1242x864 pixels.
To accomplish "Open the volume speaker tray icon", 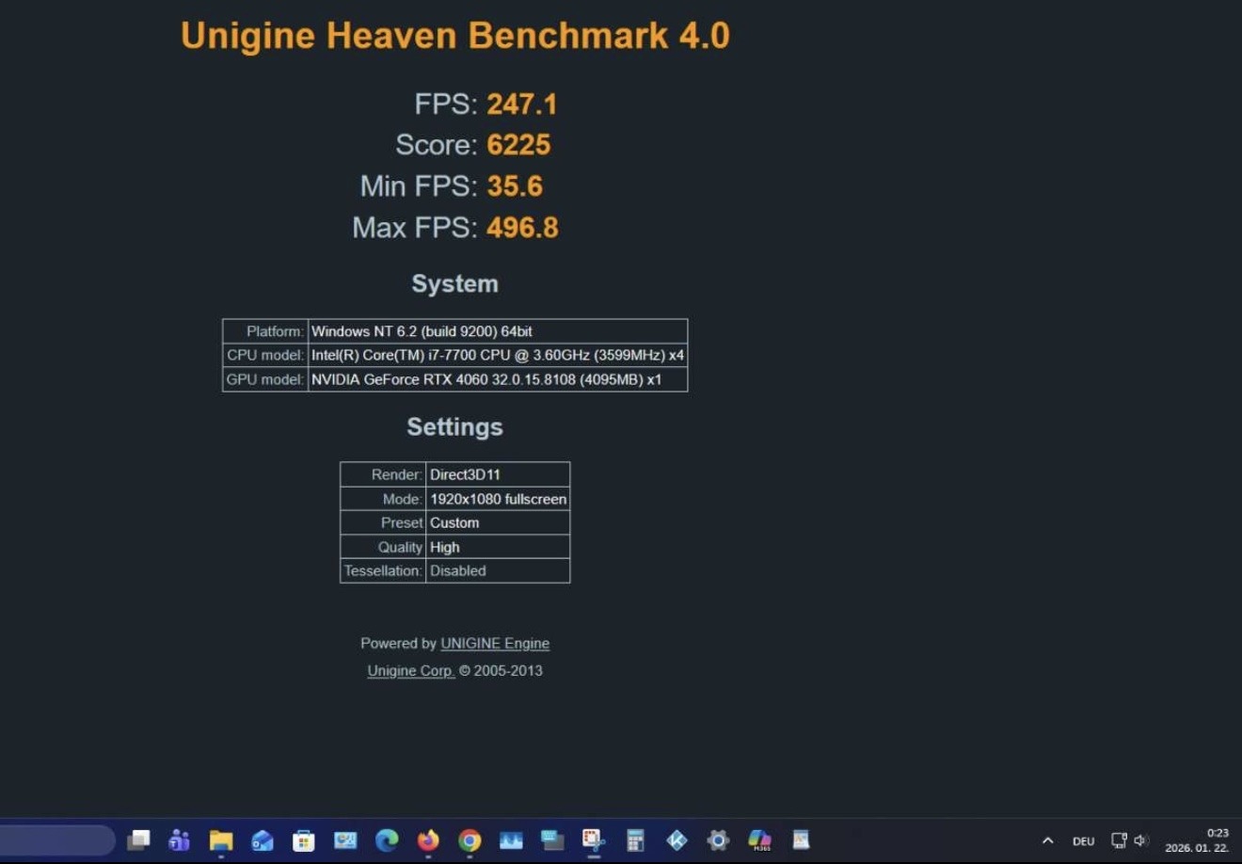I will click(1140, 840).
